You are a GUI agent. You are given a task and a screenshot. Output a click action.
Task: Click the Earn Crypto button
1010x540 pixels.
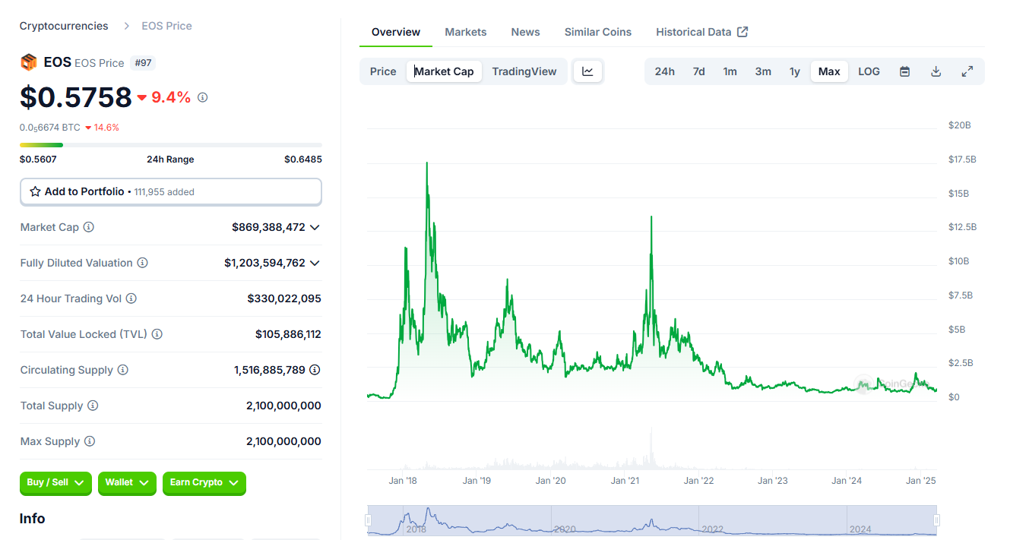(204, 483)
